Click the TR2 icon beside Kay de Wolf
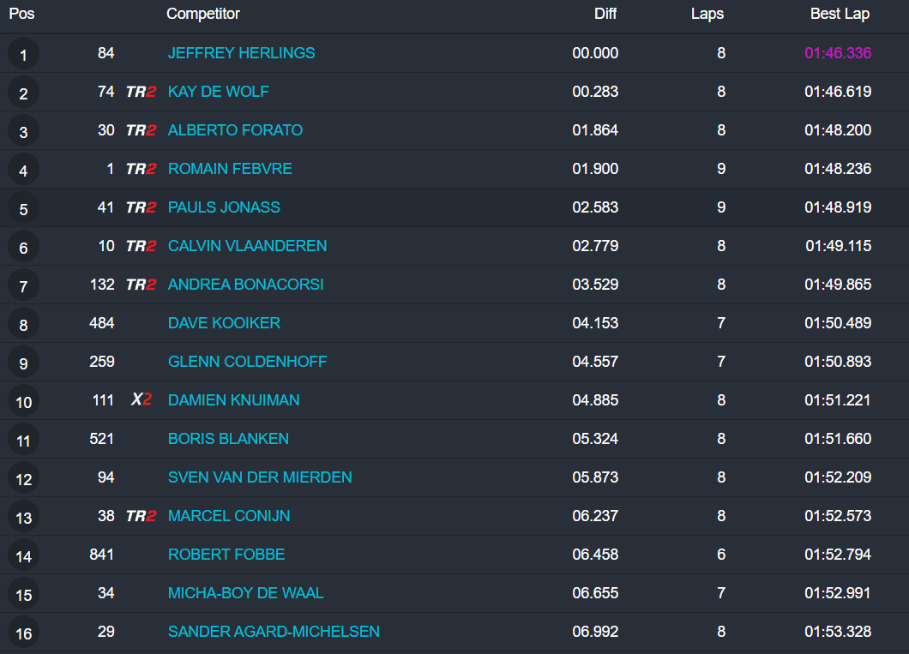909x654 pixels. tap(141, 92)
